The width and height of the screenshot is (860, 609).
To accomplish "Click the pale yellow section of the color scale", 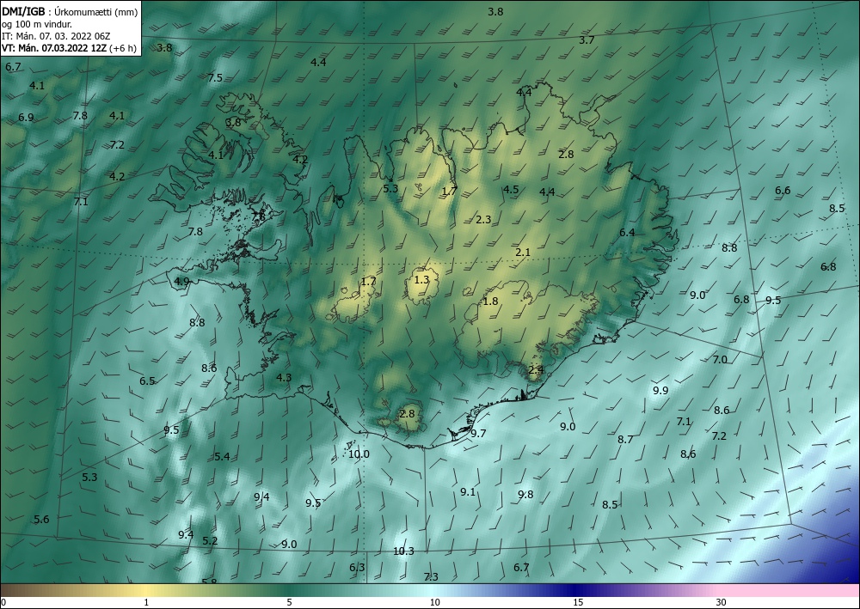I will click(x=146, y=590).
